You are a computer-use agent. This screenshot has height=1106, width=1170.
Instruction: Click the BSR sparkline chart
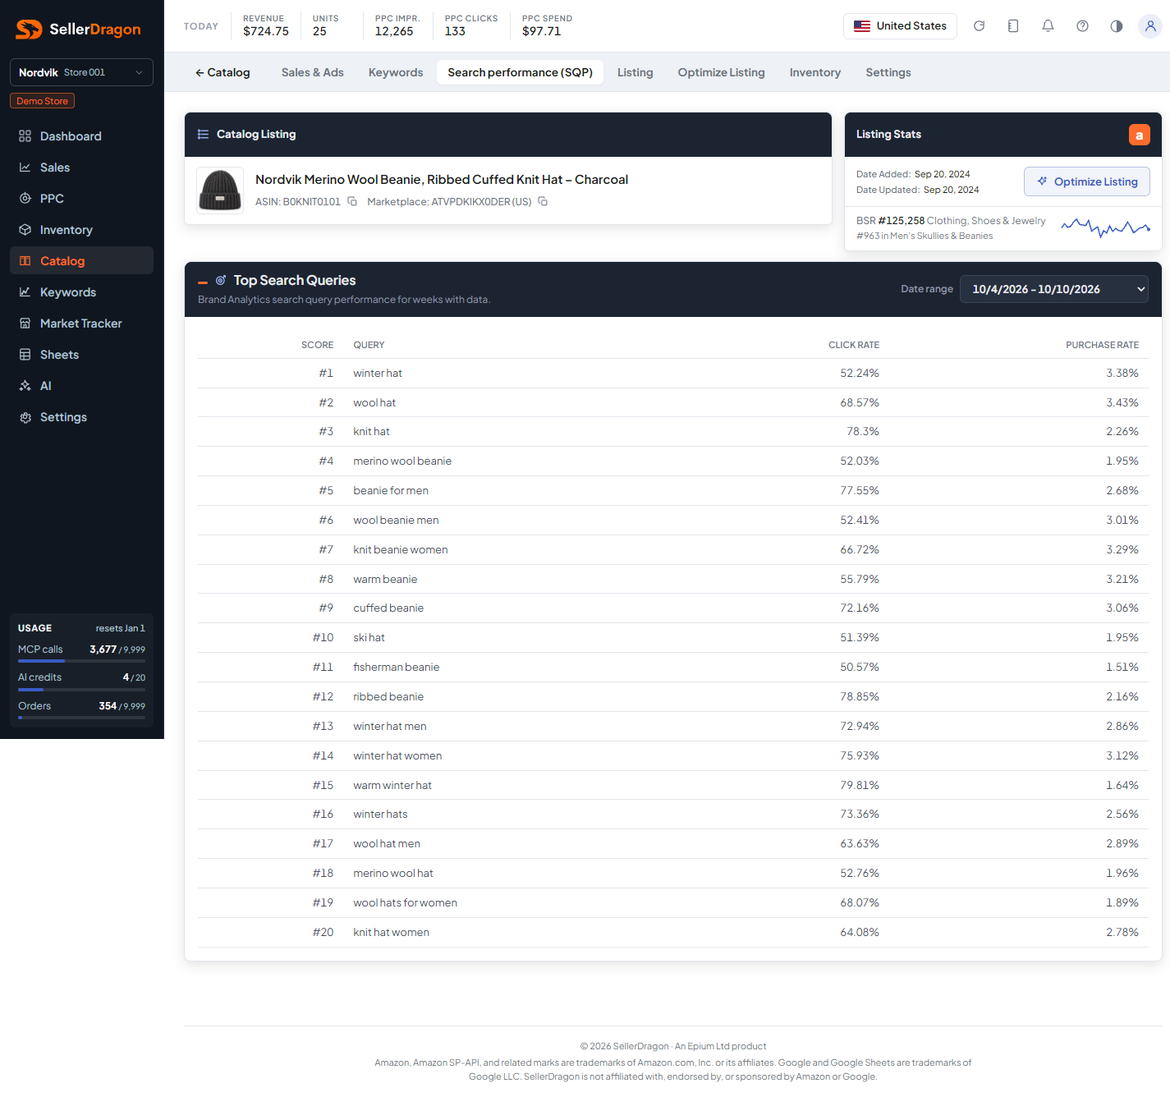[x=1105, y=227]
